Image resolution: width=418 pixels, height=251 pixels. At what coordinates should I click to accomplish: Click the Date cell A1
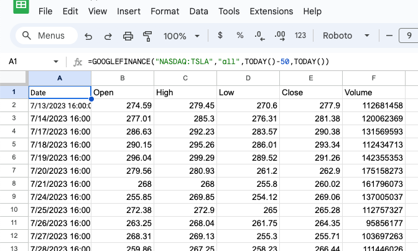point(60,92)
